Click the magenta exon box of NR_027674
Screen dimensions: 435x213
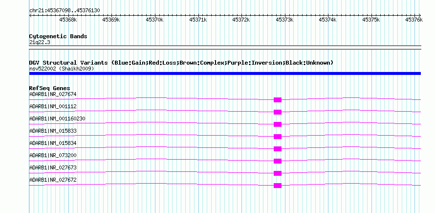coord(278,100)
